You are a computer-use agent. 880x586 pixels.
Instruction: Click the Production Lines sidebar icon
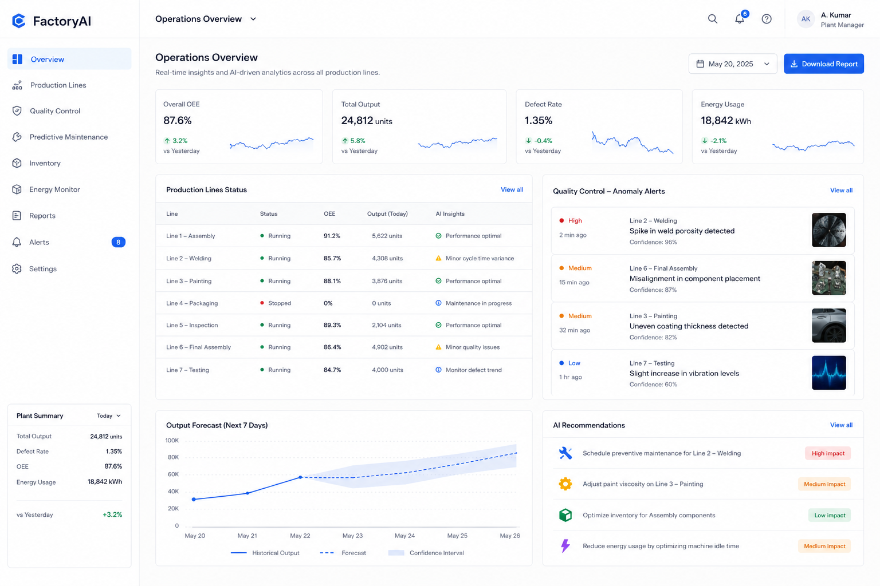pyautogui.click(x=17, y=85)
